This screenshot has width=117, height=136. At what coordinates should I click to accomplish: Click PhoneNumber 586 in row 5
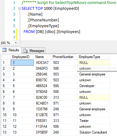tap(64, 86)
